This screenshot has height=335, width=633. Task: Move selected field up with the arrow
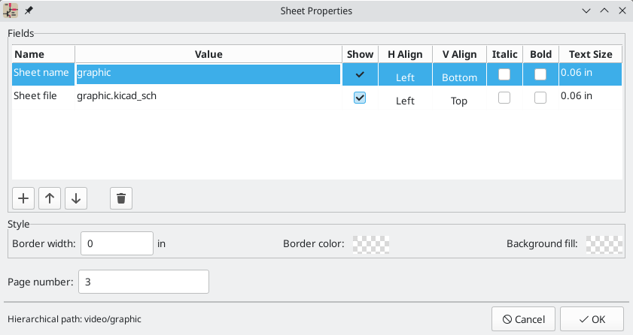(x=50, y=198)
